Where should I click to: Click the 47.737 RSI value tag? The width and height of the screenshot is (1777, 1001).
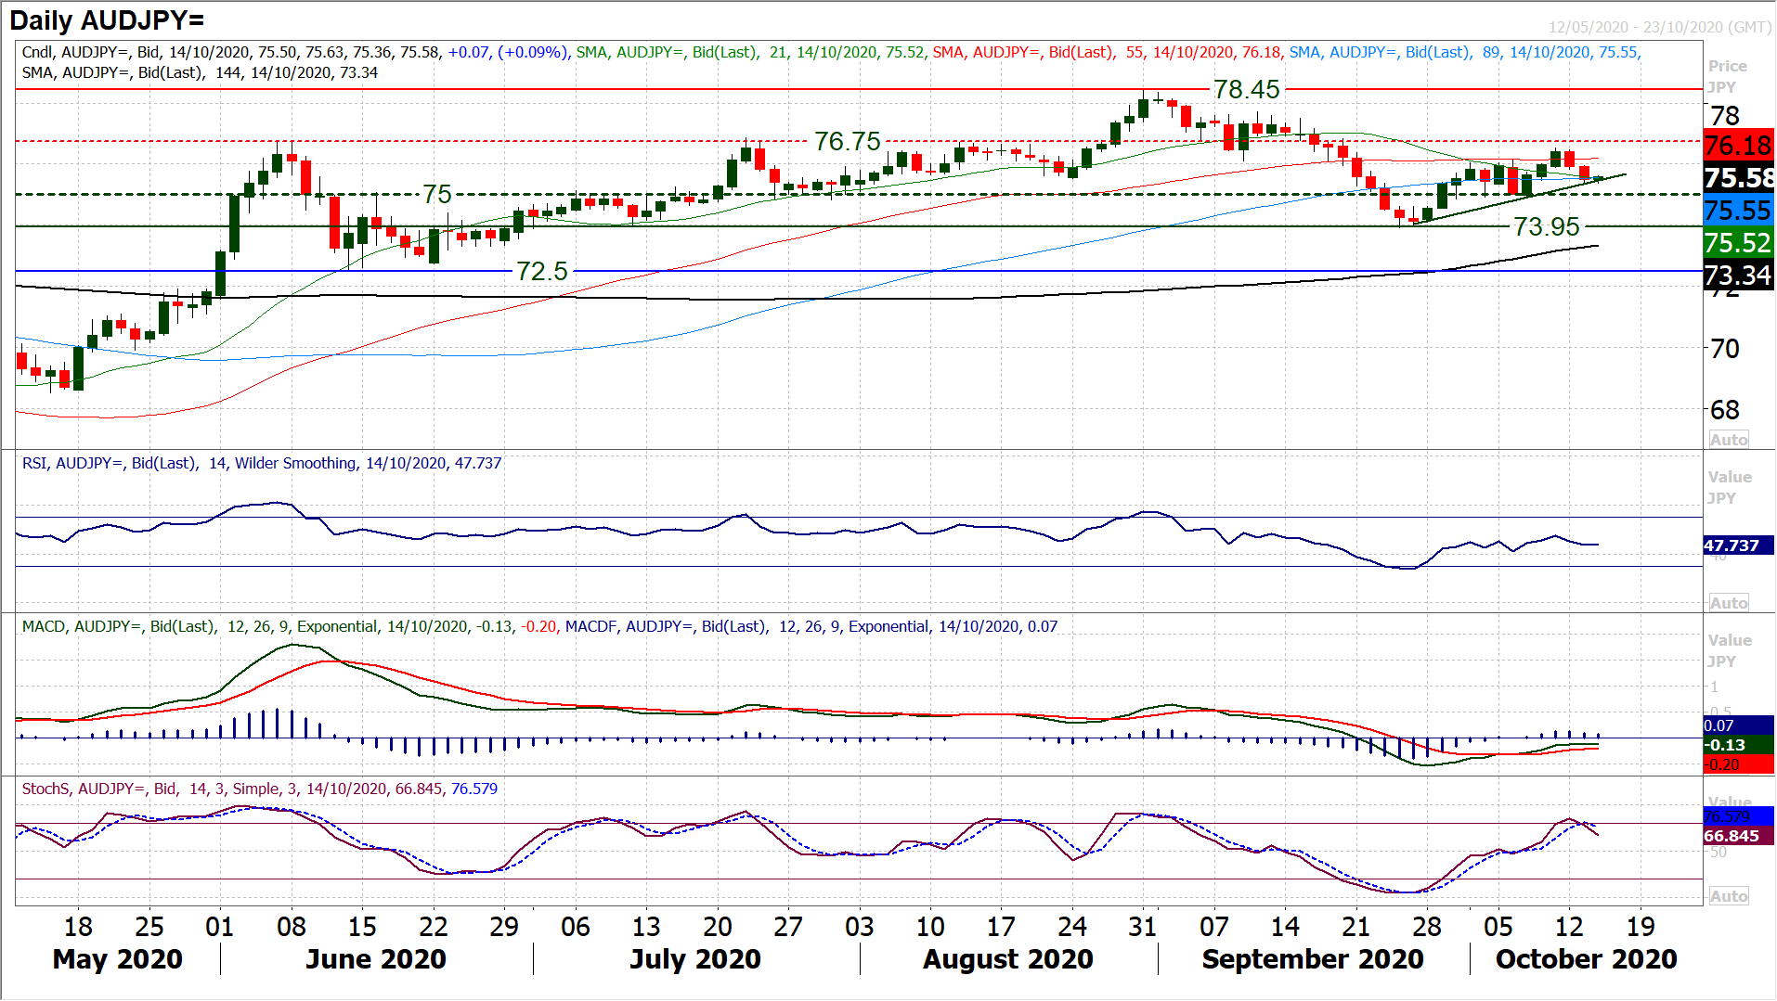click(1739, 545)
